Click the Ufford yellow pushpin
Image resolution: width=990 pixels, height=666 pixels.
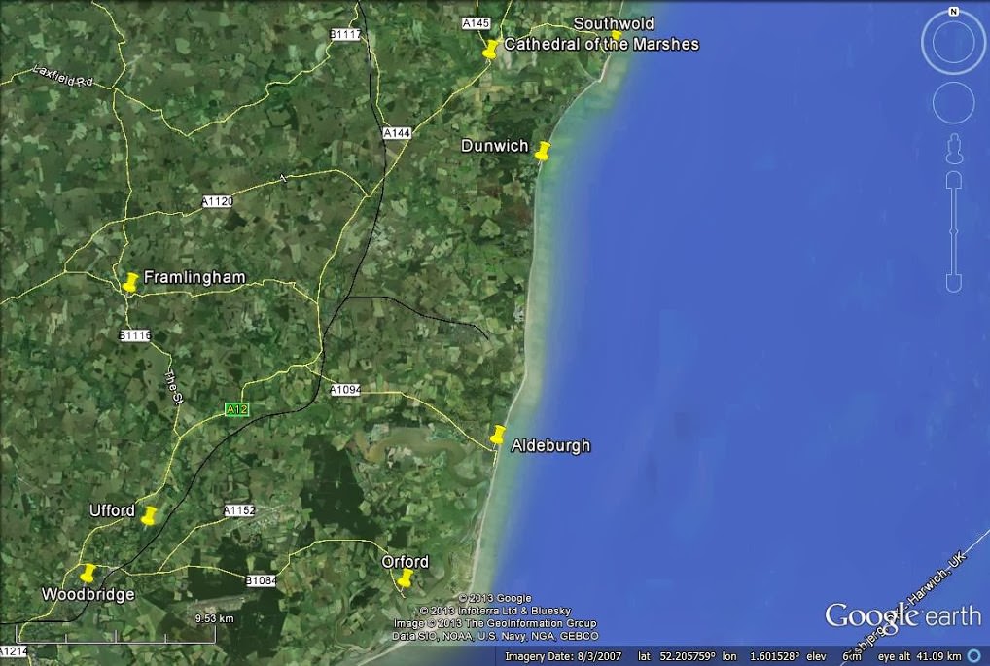(x=149, y=515)
